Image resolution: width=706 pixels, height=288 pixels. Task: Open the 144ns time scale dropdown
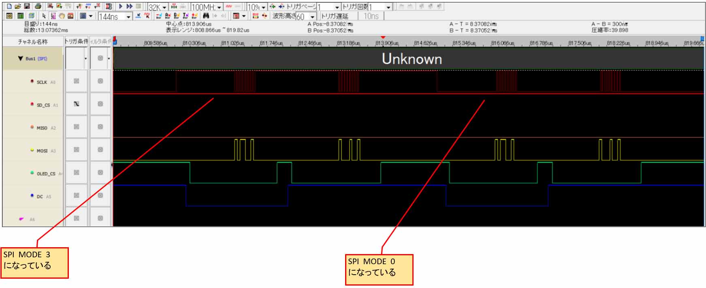(128, 17)
